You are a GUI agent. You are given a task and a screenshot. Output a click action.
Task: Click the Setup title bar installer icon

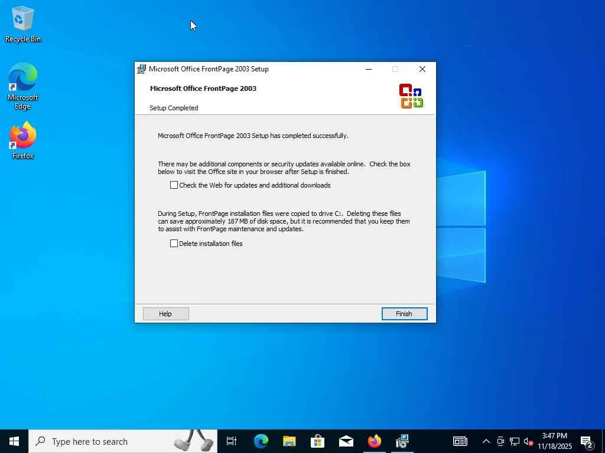(x=142, y=70)
